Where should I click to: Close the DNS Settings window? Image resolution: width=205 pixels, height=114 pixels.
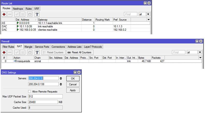(x=79, y=72)
